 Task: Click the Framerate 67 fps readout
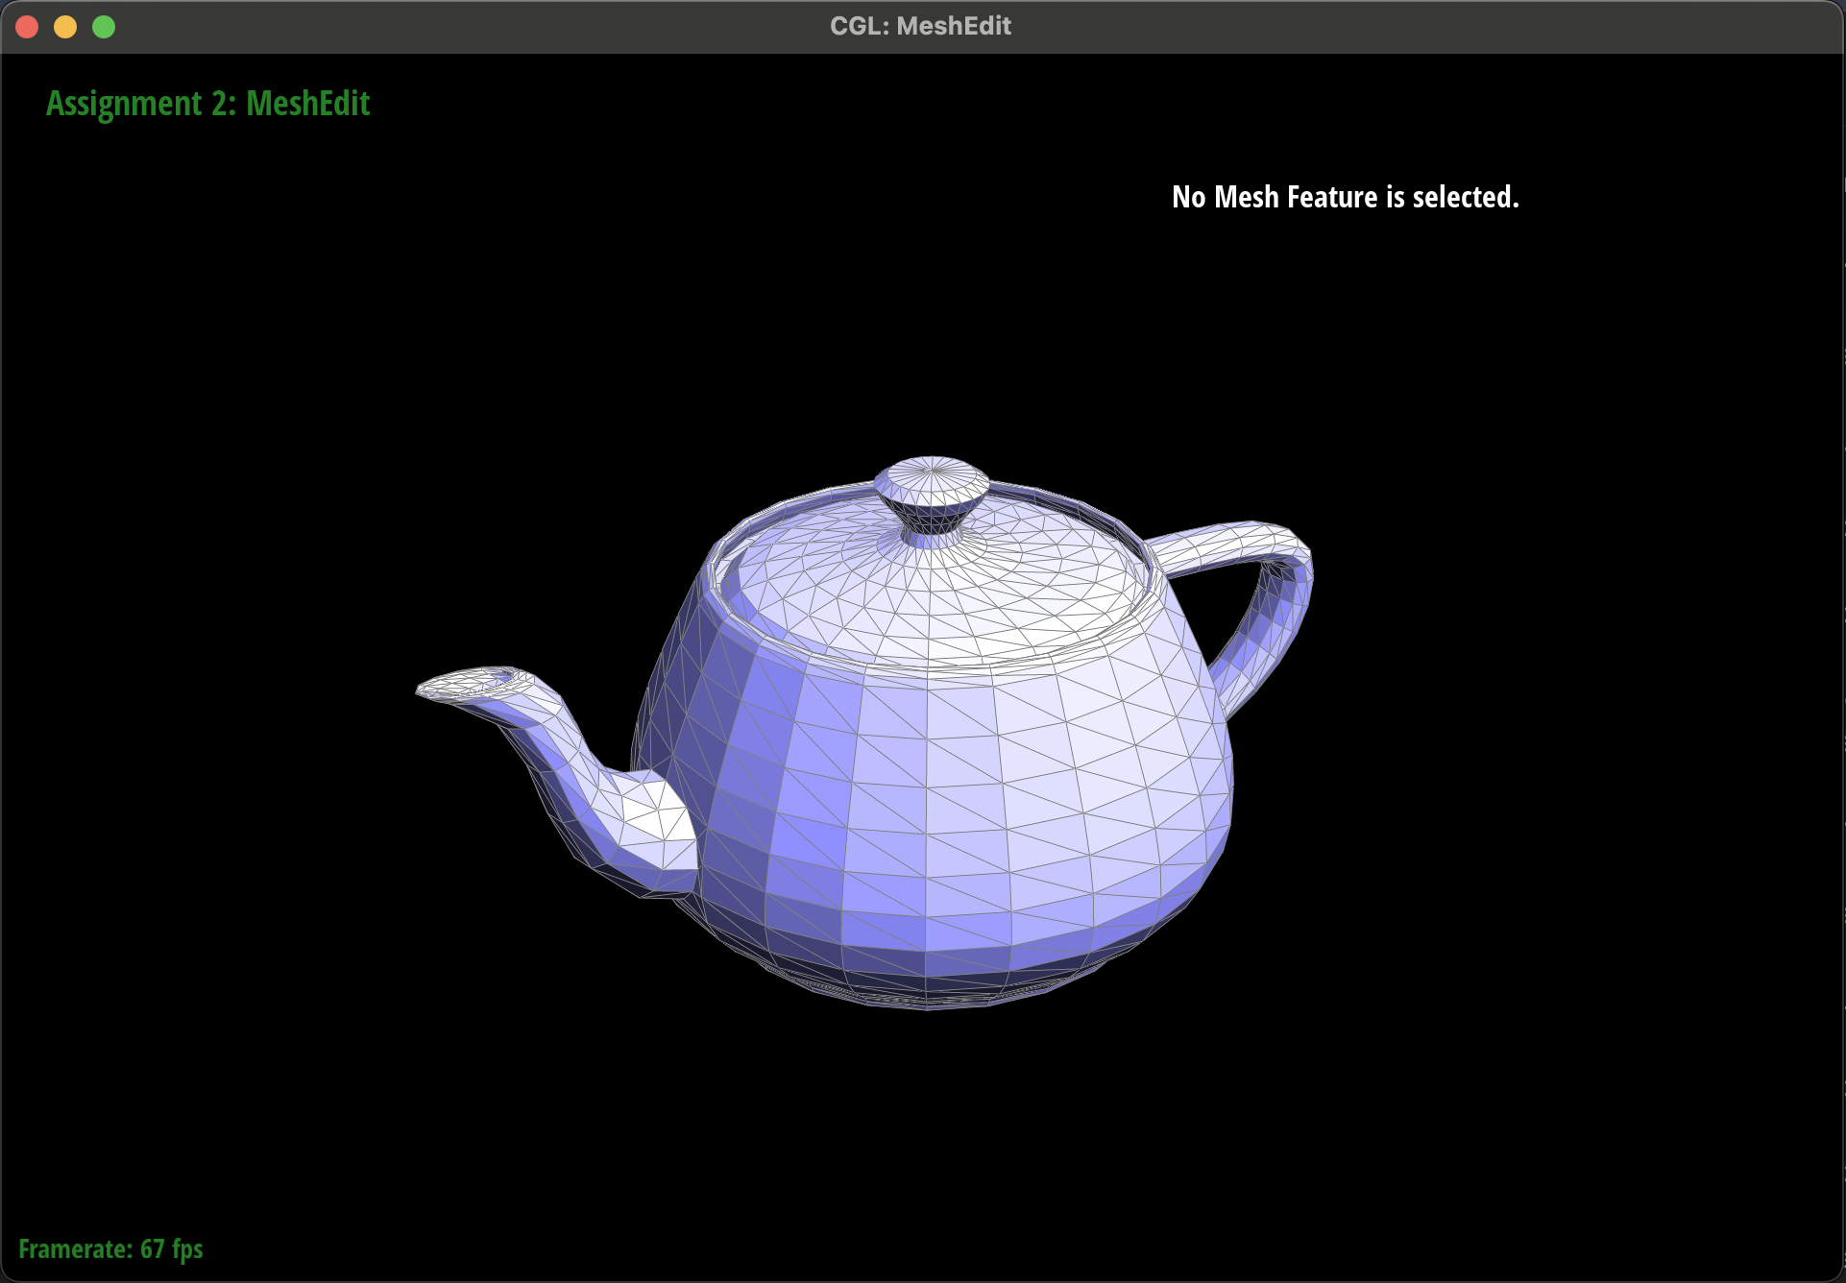pyautogui.click(x=110, y=1248)
